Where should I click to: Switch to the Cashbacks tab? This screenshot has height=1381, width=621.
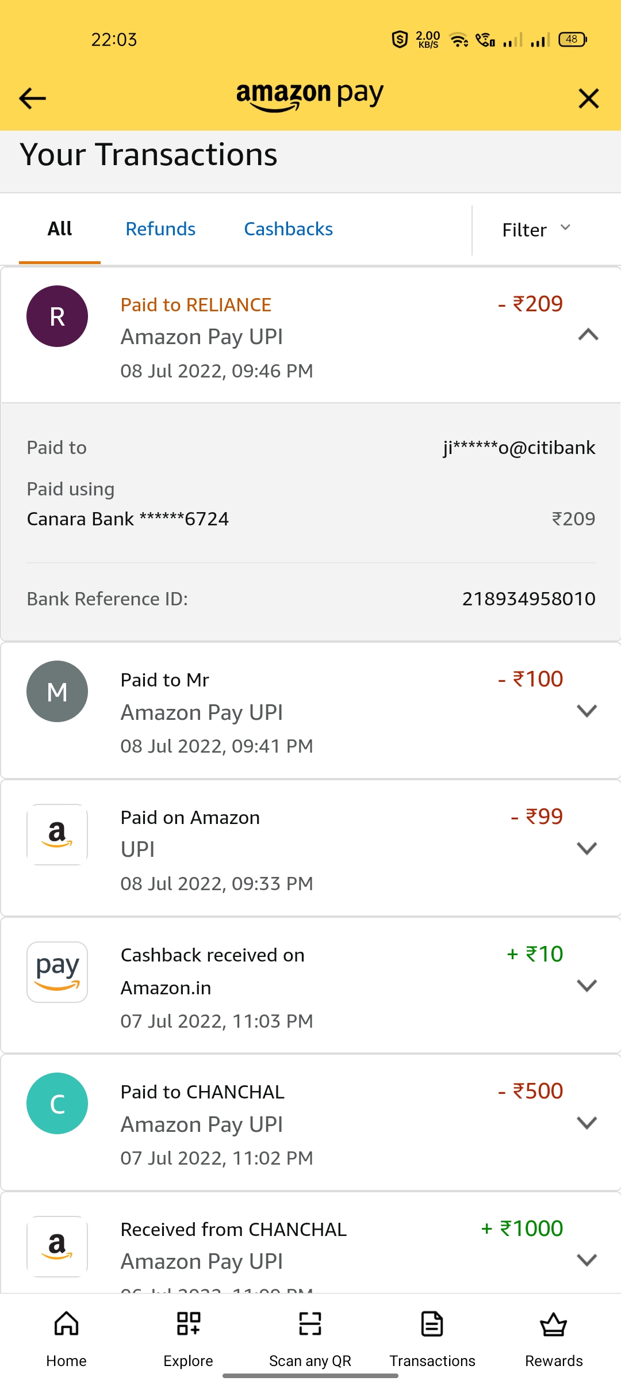tap(288, 229)
